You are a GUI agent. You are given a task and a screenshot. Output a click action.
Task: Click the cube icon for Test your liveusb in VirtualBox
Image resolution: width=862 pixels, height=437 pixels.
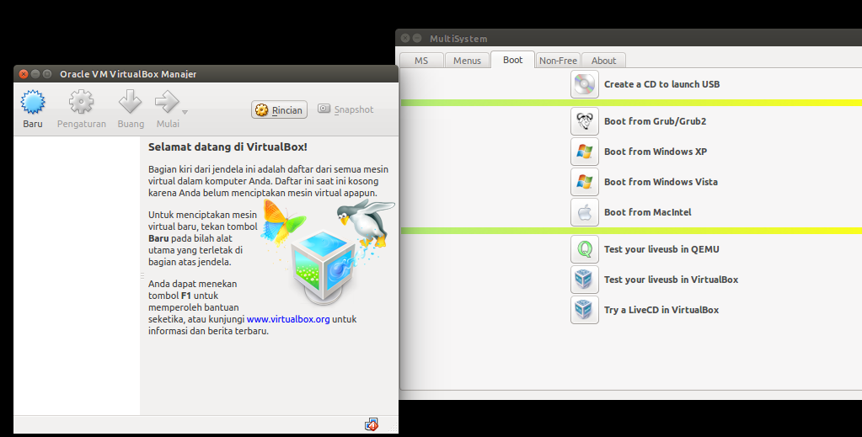coord(585,280)
